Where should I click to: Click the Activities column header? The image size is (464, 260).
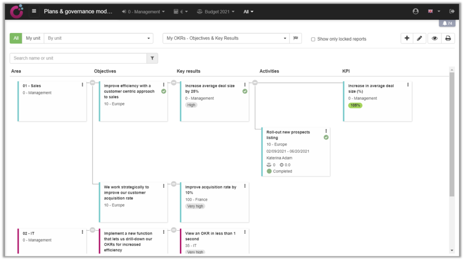pos(269,71)
